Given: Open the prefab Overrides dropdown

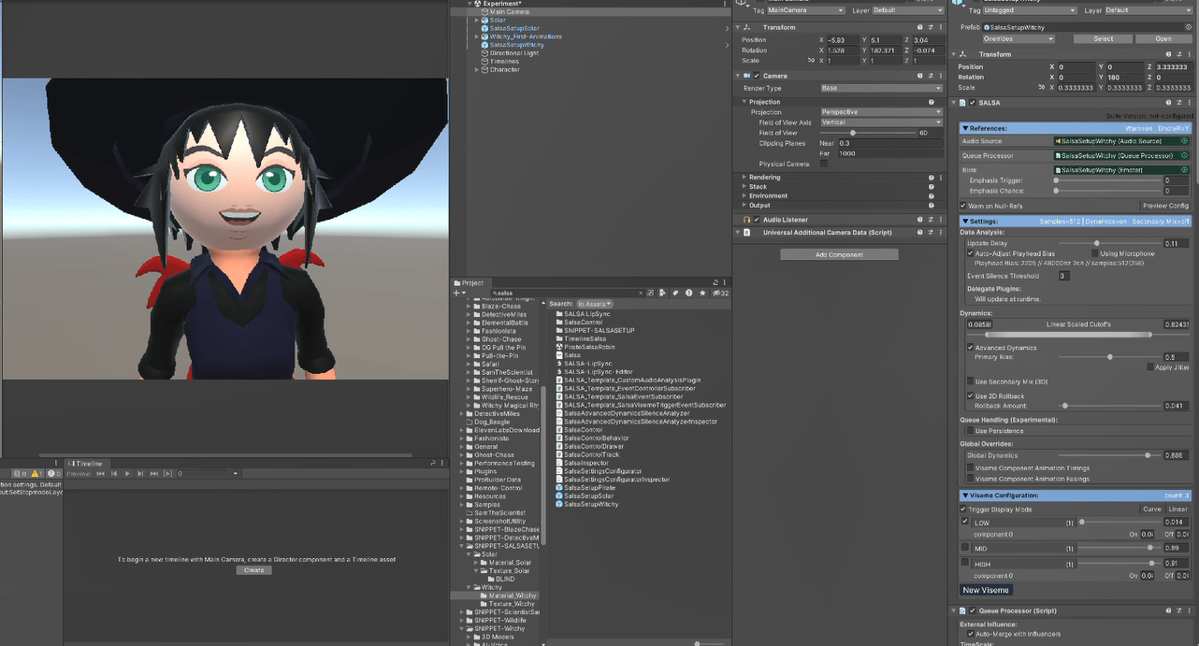Looking at the screenshot, I should (1018, 39).
